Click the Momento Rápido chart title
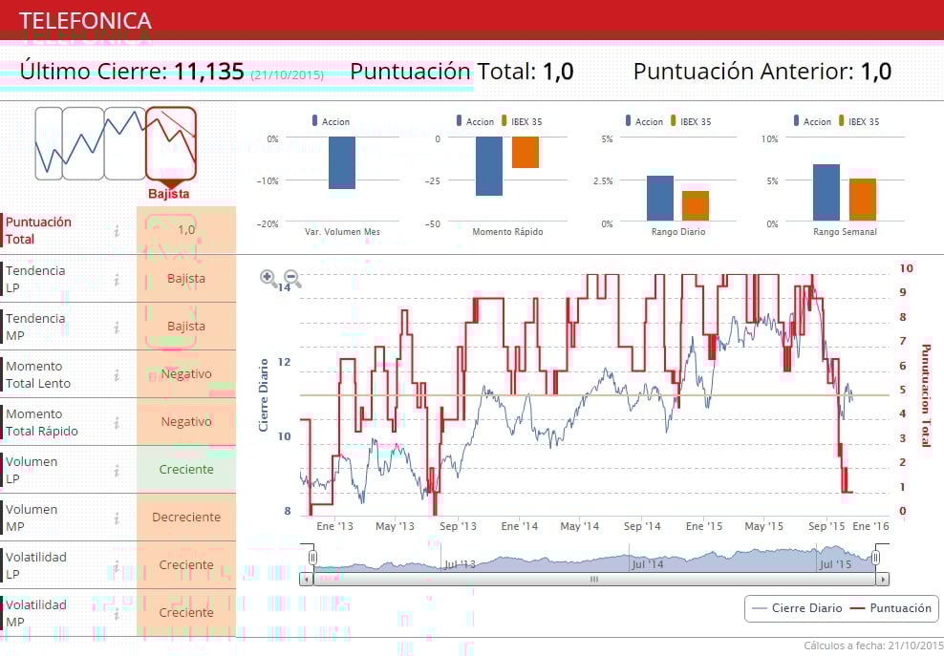 507,232
